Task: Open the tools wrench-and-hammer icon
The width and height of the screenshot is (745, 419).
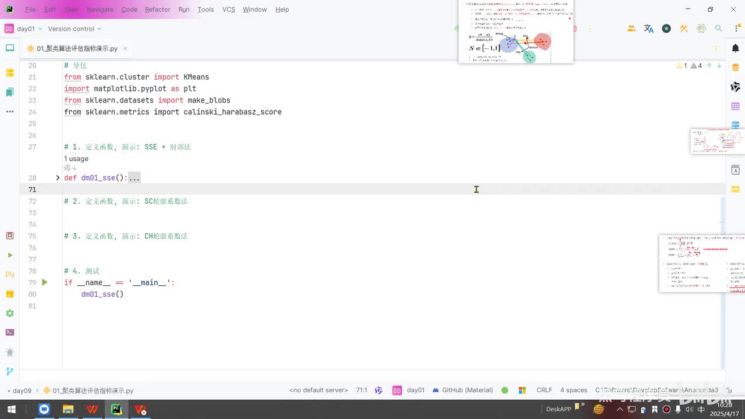Action: click(684, 29)
